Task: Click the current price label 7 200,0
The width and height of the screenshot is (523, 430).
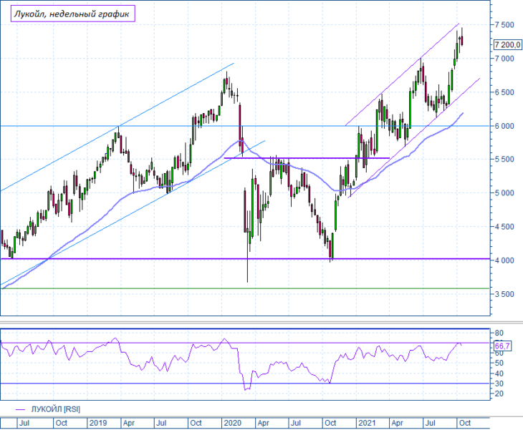Action: pyautogui.click(x=507, y=44)
